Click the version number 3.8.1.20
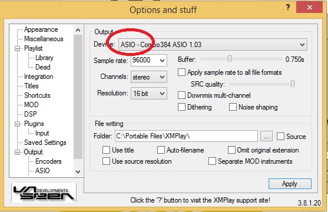 [309, 203]
